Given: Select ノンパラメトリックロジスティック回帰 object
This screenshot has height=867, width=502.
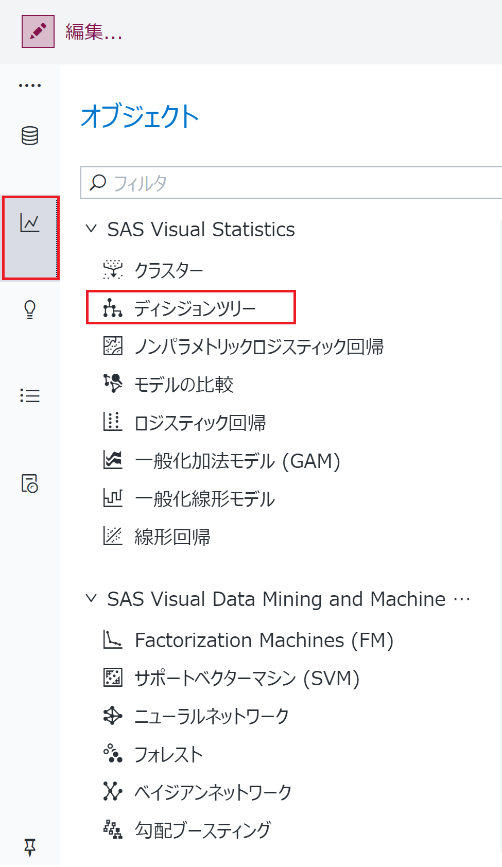Looking at the screenshot, I should click(243, 346).
